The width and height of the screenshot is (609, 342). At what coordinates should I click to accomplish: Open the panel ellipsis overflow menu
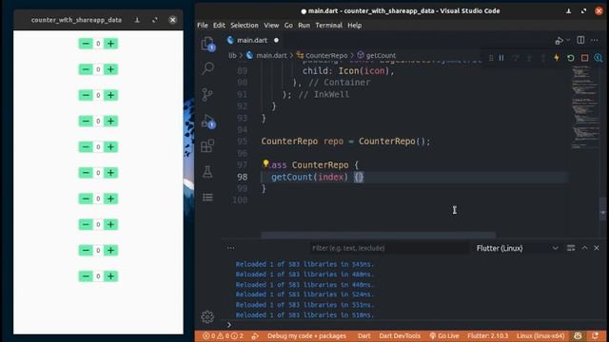pos(230,248)
